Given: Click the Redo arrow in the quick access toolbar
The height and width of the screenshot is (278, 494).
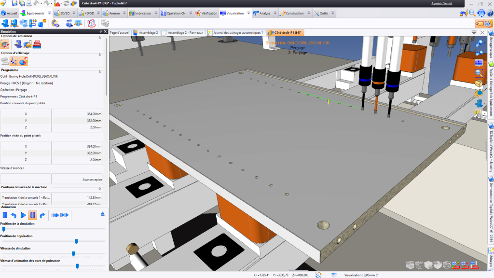Looking at the screenshot, I should point(46,3).
